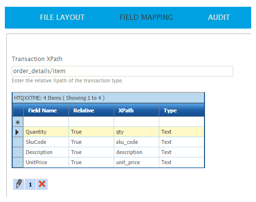The height and width of the screenshot is (202, 256).
Task: Open the FILE LAYOUT tab
Action: (62, 17)
